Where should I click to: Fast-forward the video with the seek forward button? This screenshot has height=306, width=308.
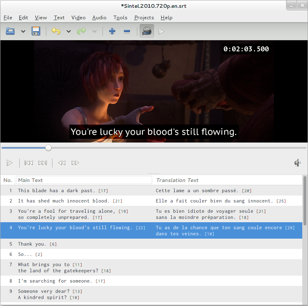pyautogui.click(x=75, y=163)
